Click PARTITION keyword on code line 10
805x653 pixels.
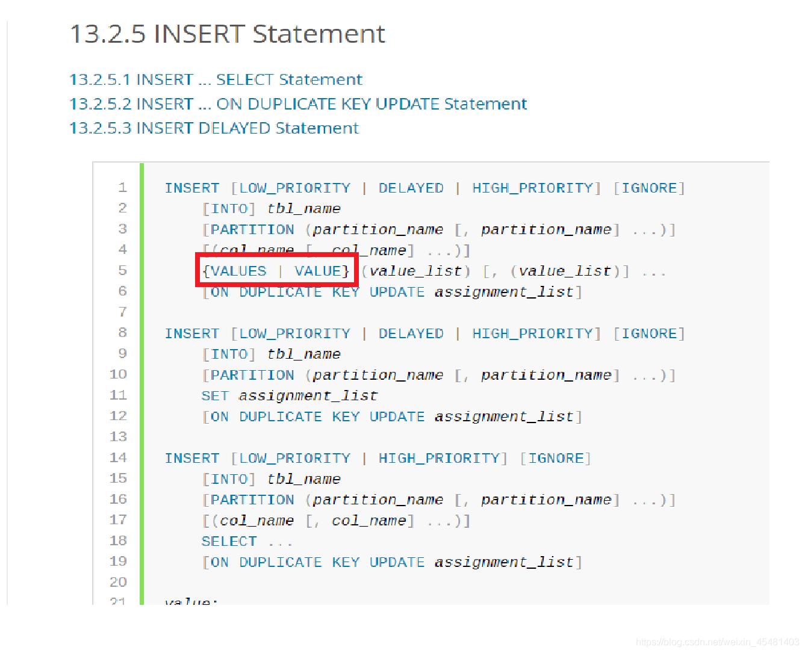(x=252, y=375)
